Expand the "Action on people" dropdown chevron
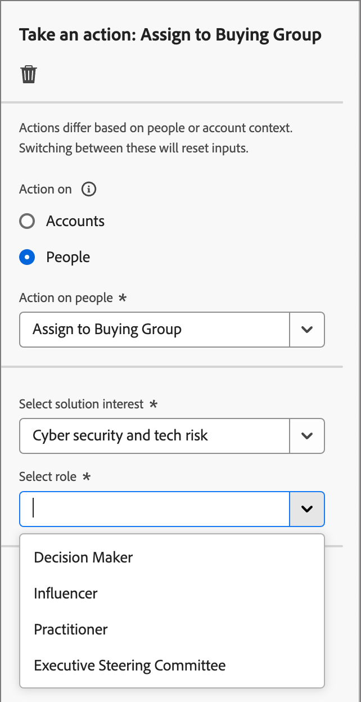Image resolution: width=361 pixels, height=702 pixels. point(307,330)
